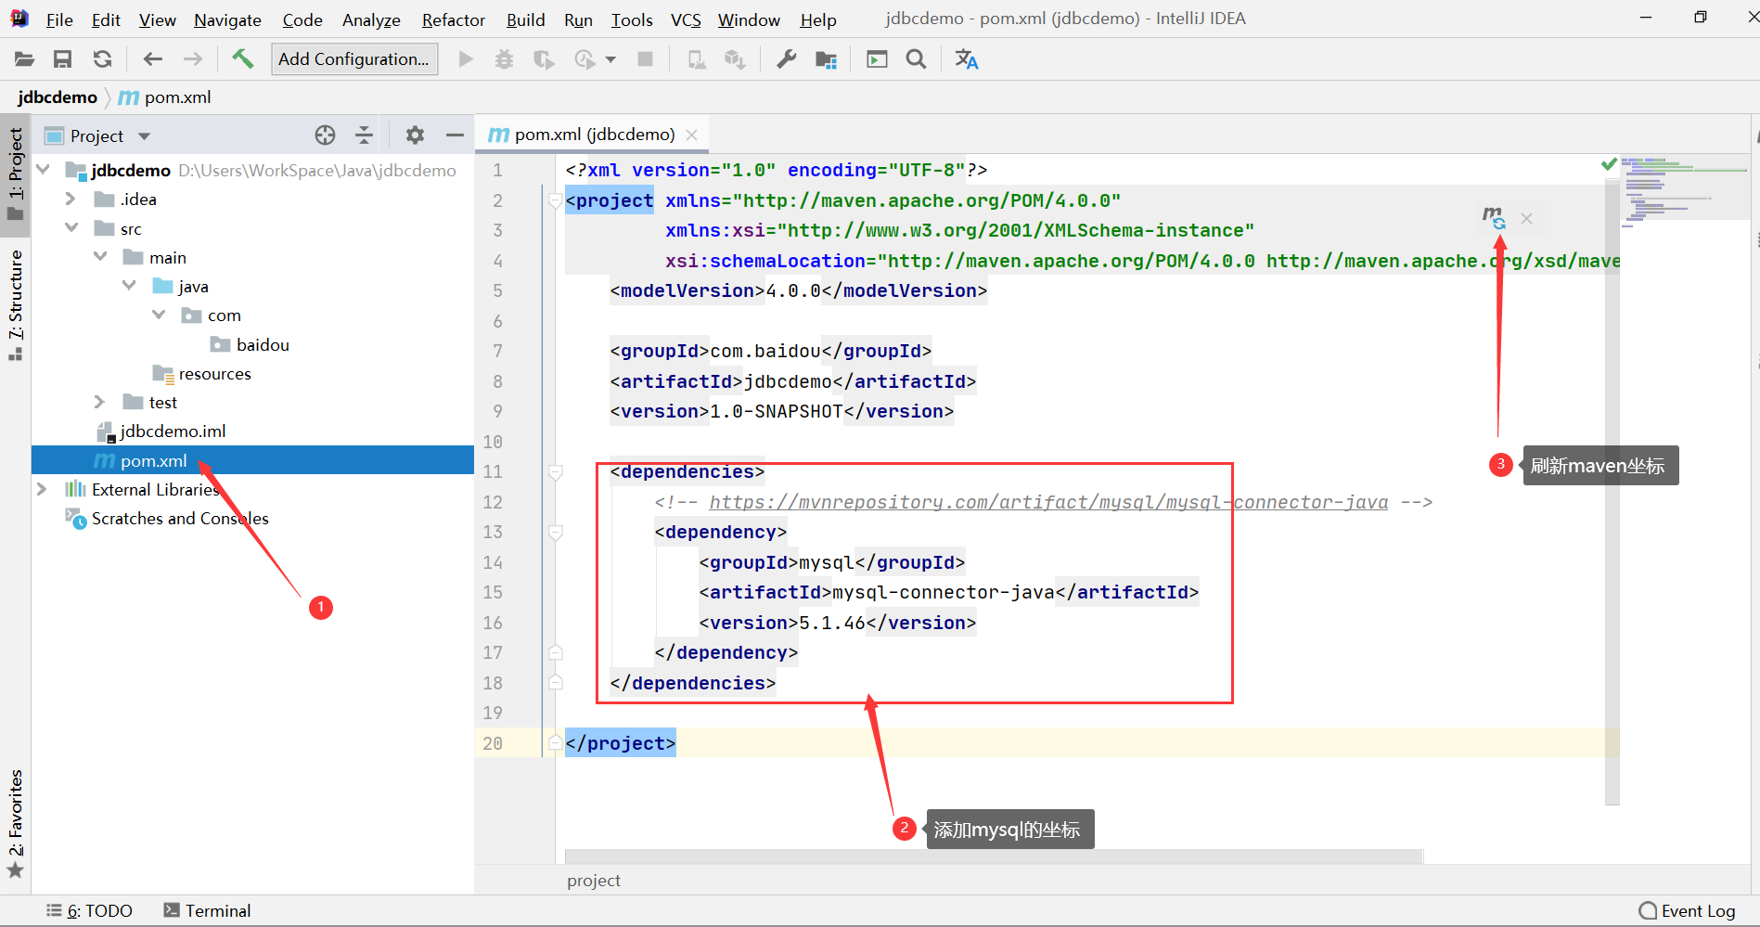Click the editor vertical scrollbar
Image resolution: width=1760 pixels, height=927 pixels.
(x=1612, y=492)
